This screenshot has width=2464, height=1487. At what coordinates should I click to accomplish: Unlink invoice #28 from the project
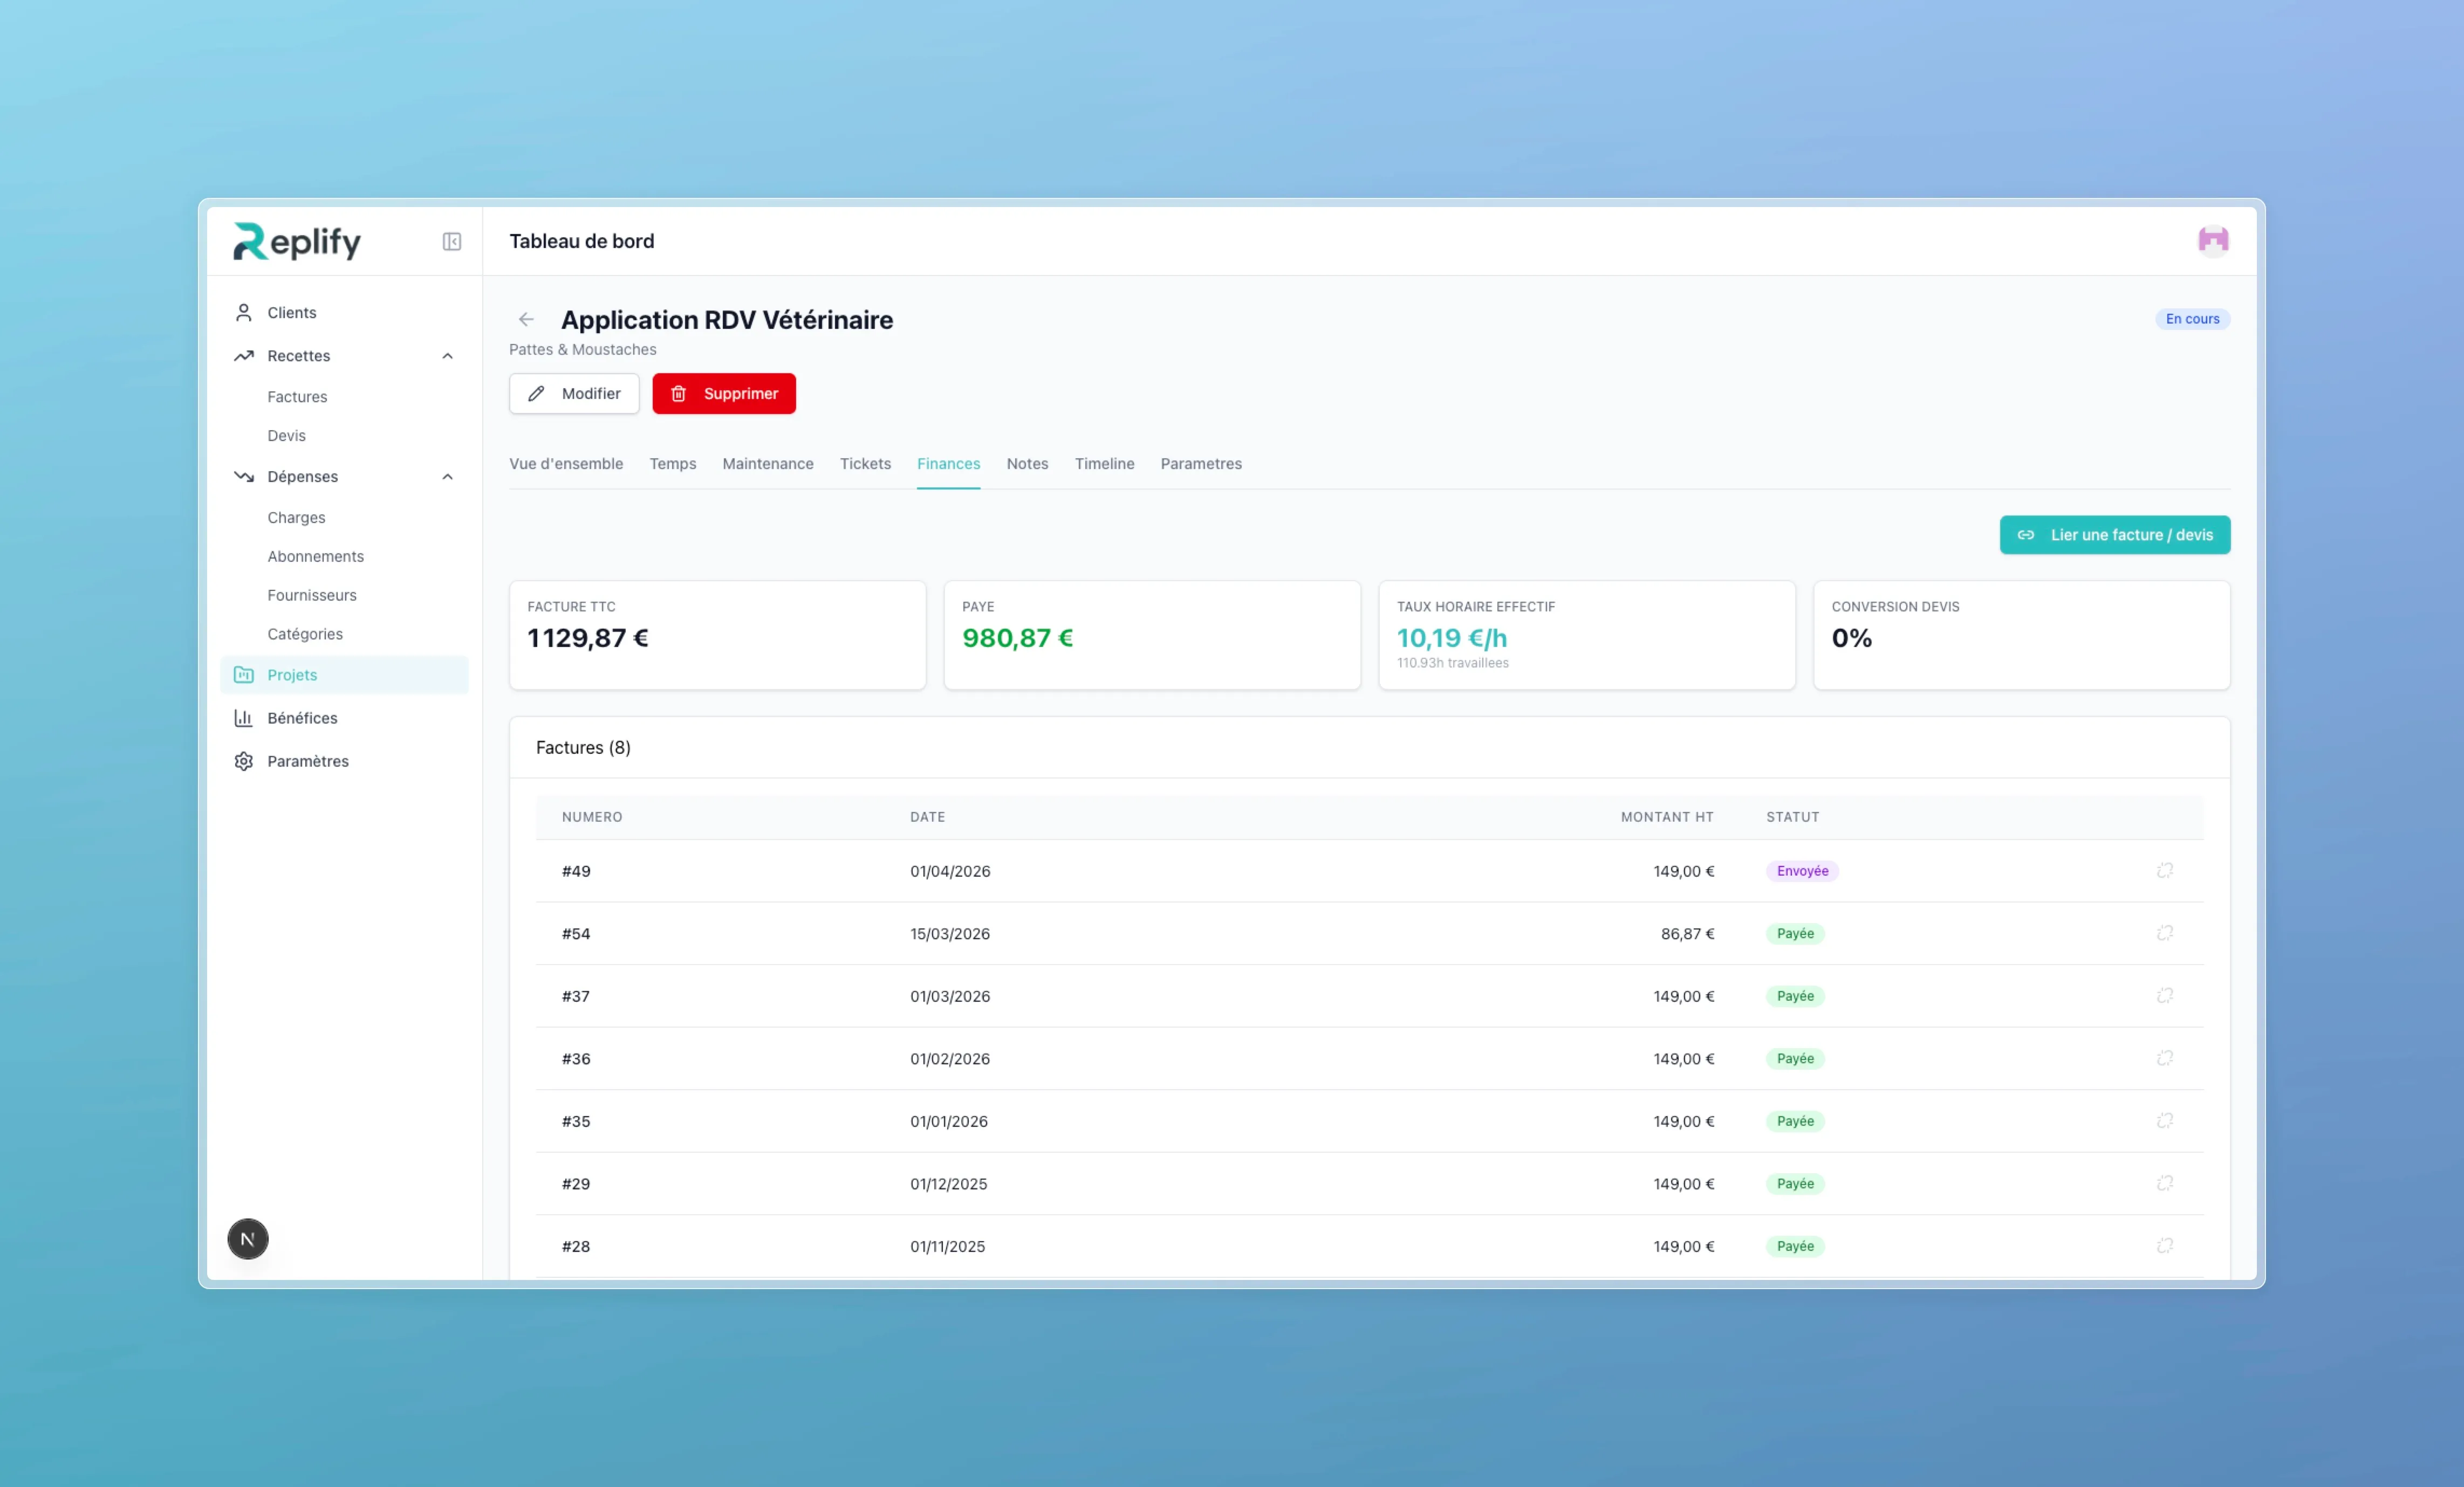[x=2165, y=1246]
